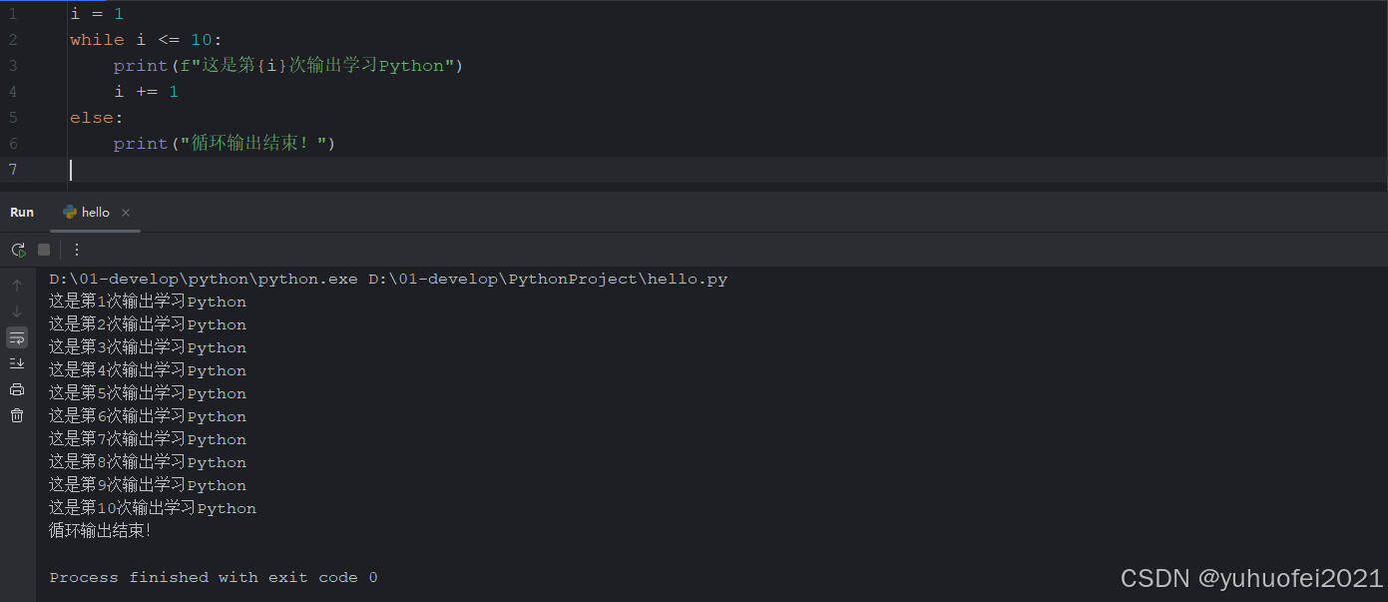Click the print f-string code line

[289, 66]
